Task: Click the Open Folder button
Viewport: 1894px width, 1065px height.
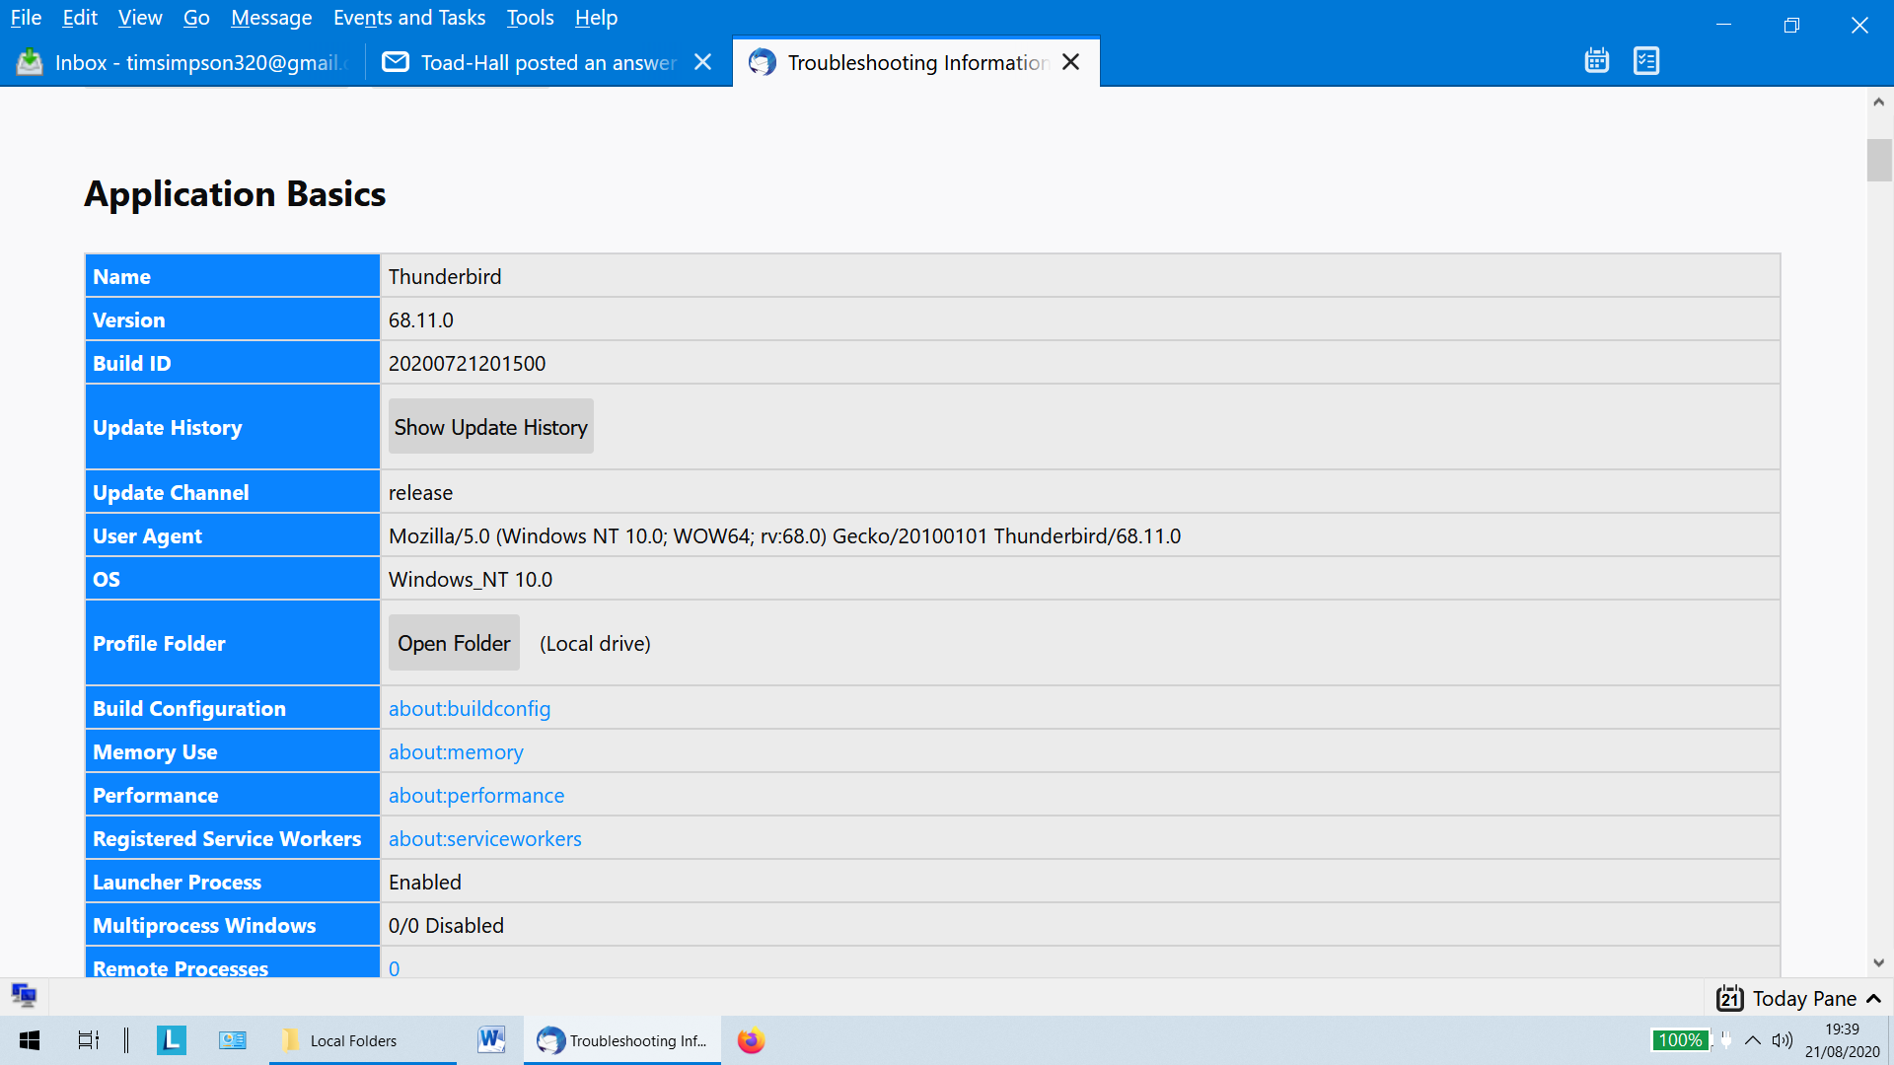Action: 454,643
